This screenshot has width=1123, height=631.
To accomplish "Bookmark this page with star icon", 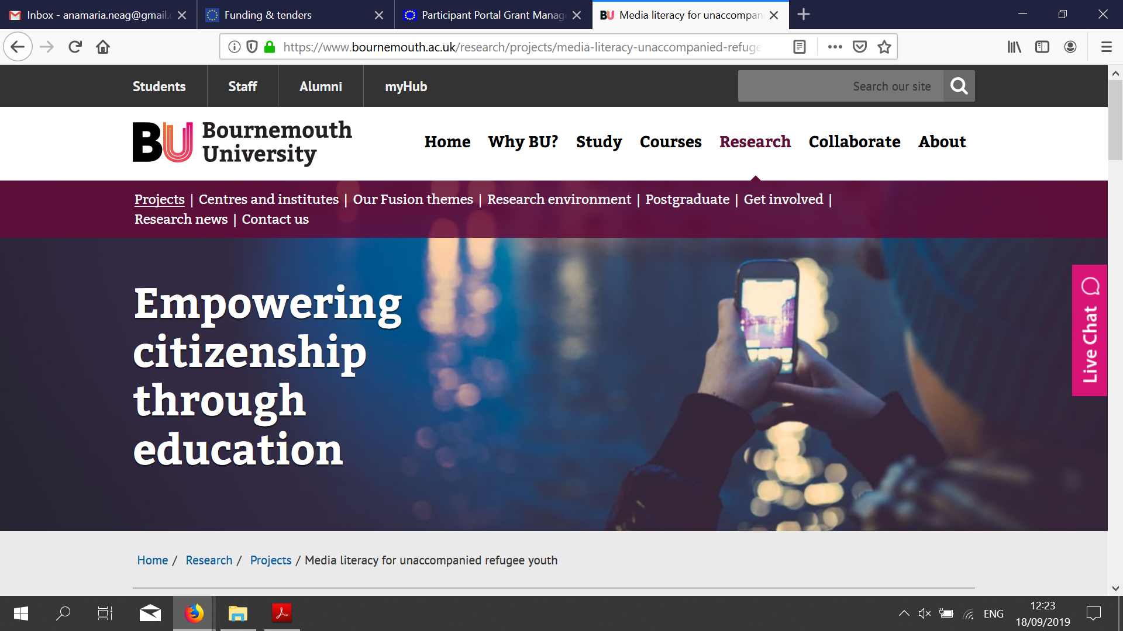I will click(x=884, y=47).
